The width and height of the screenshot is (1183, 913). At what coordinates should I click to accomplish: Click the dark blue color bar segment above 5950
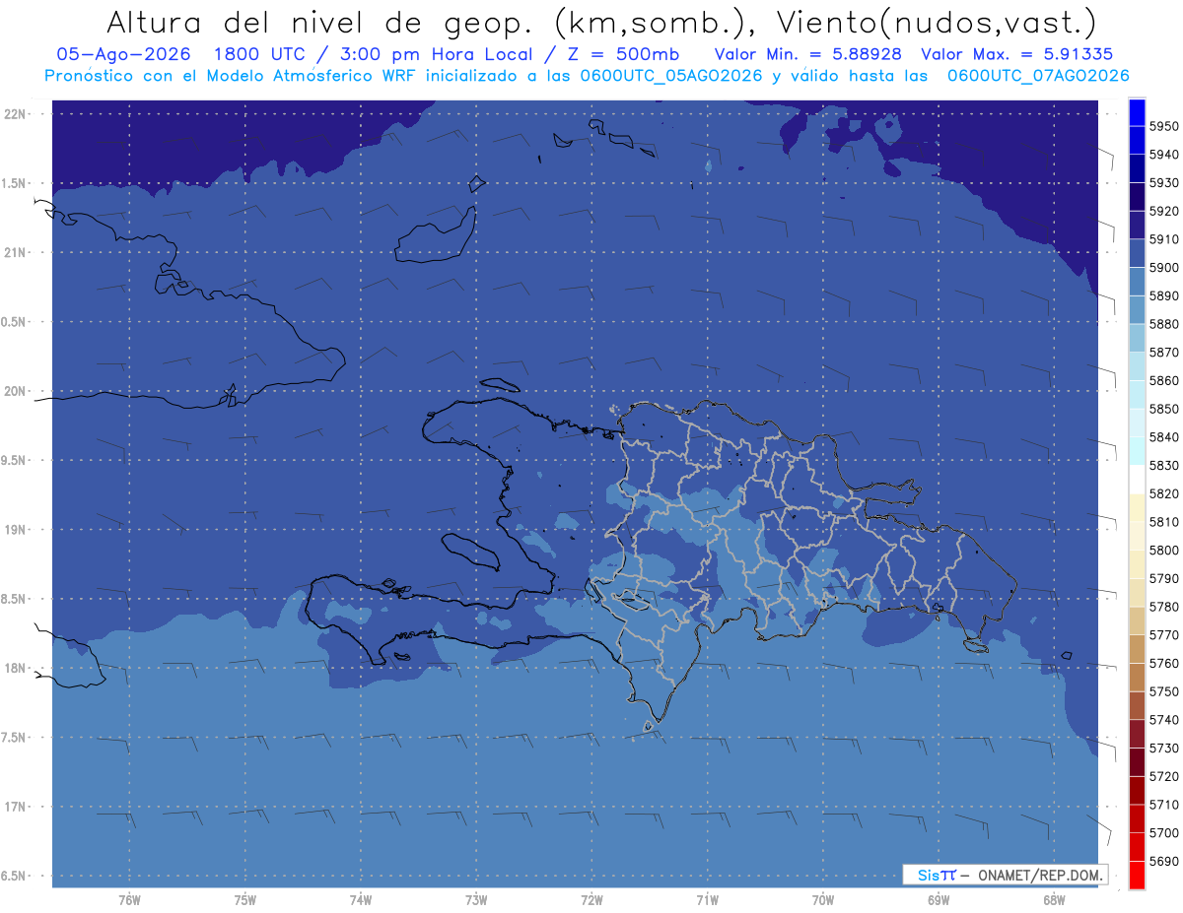tap(1136, 112)
